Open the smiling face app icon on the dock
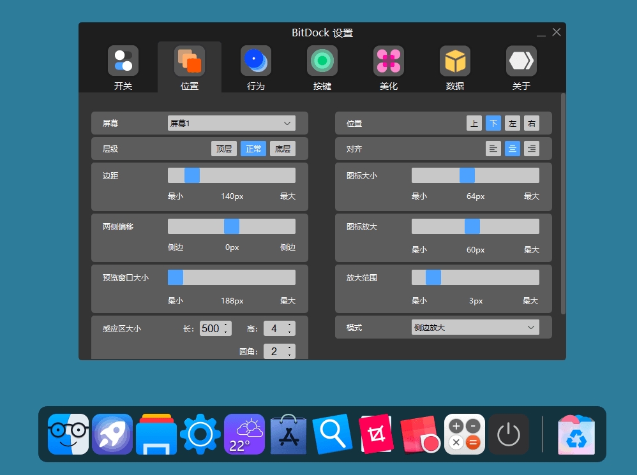 (68, 434)
